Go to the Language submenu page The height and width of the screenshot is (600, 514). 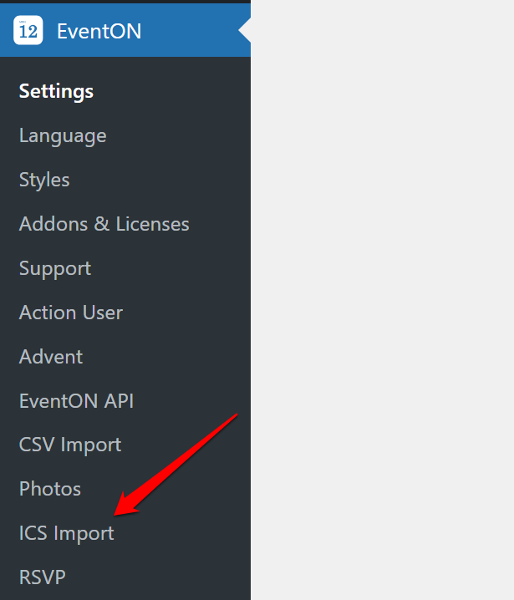point(63,136)
